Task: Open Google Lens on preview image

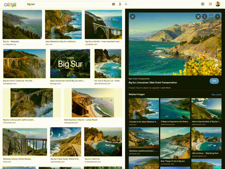Action: [198, 17]
